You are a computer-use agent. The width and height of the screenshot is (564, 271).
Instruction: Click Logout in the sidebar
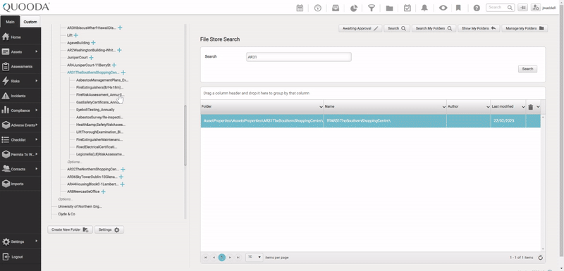(x=20, y=257)
